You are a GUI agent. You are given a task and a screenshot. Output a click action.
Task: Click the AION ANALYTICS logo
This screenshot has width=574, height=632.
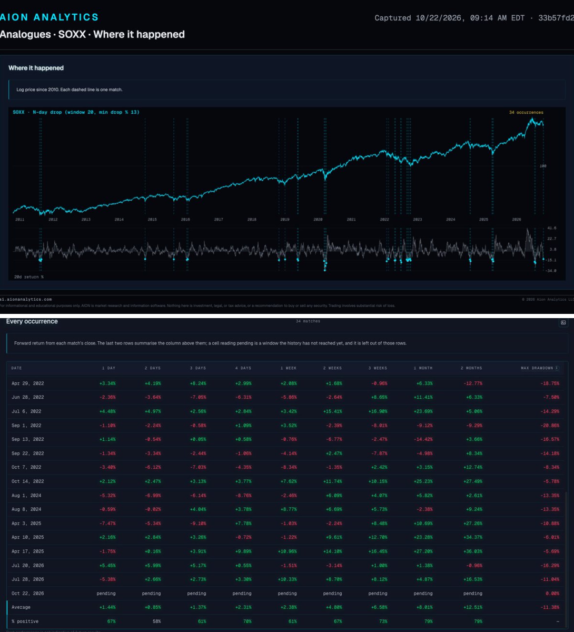[49, 17]
